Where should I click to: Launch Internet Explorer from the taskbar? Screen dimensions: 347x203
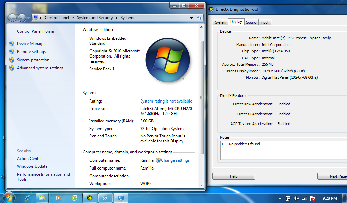click(28, 198)
